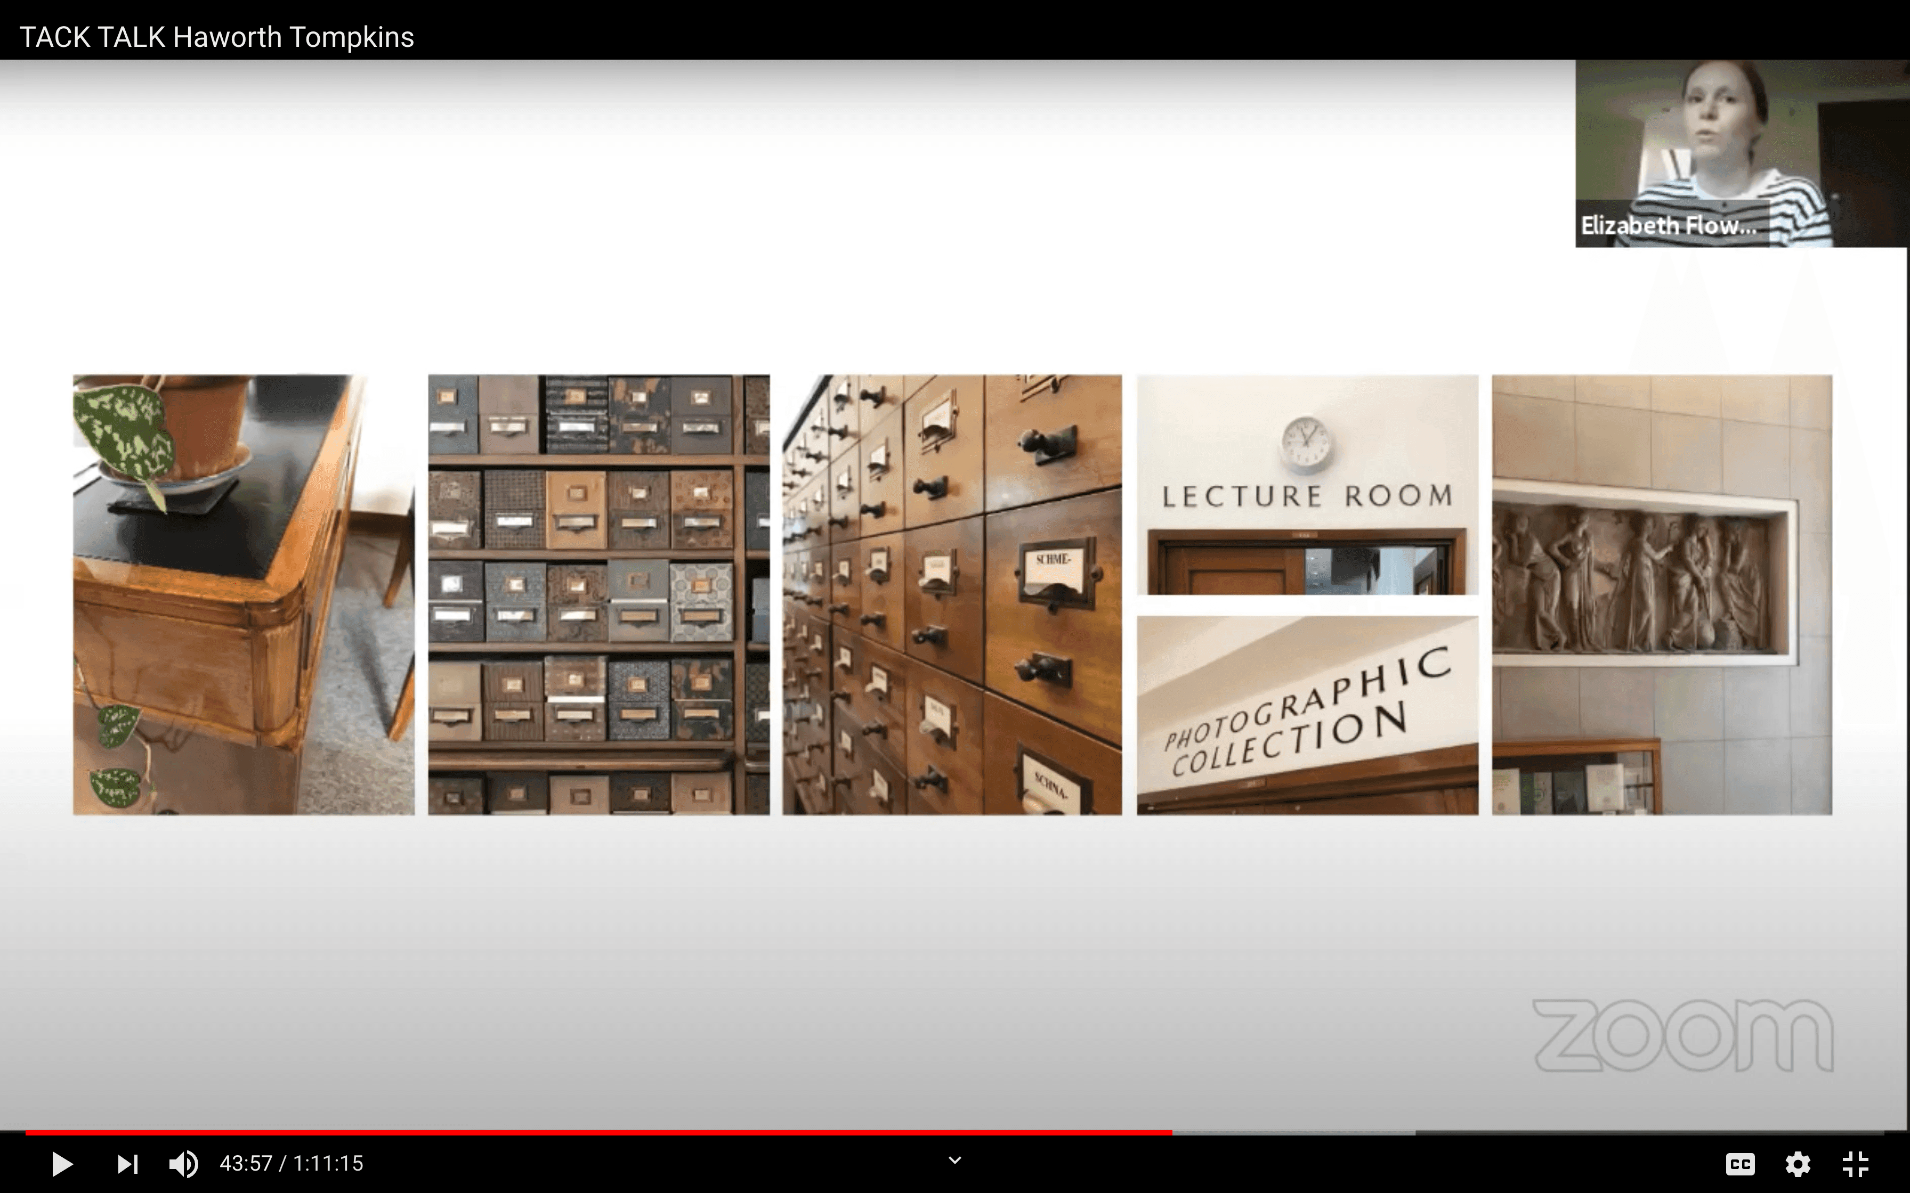Click the 43:57 / 1:11:15 time display

tap(291, 1163)
